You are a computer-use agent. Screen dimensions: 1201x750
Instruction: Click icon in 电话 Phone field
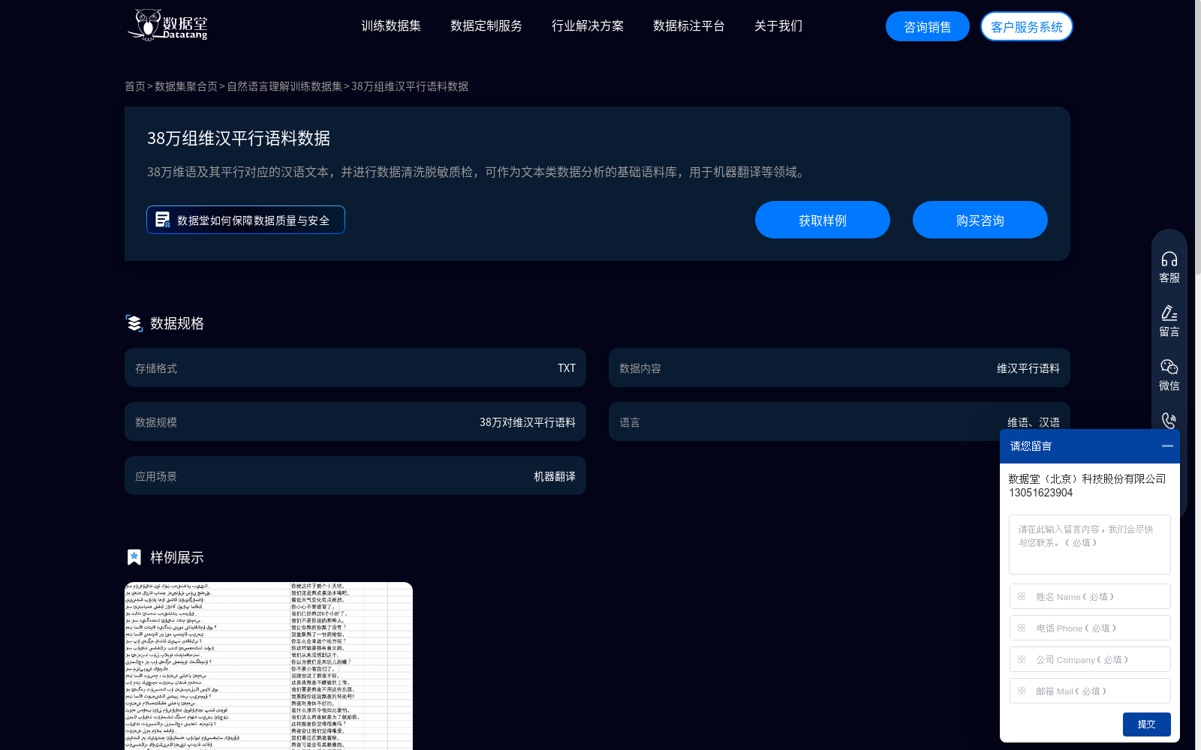pyautogui.click(x=1022, y=628)
